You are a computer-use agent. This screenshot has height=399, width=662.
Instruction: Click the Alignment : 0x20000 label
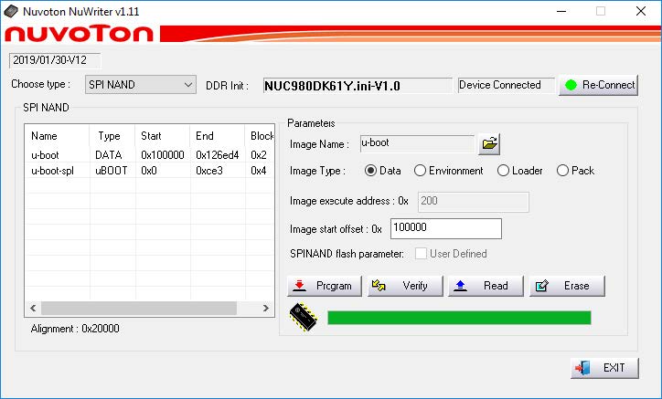click(x=75, y=329)
